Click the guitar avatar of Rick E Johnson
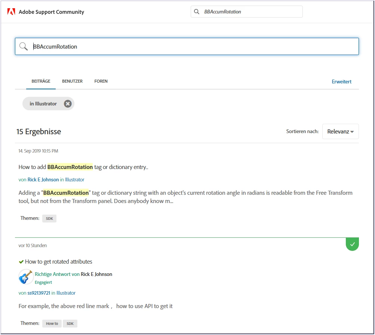Screen dimensions: 375x335 (x=25, y=277)
